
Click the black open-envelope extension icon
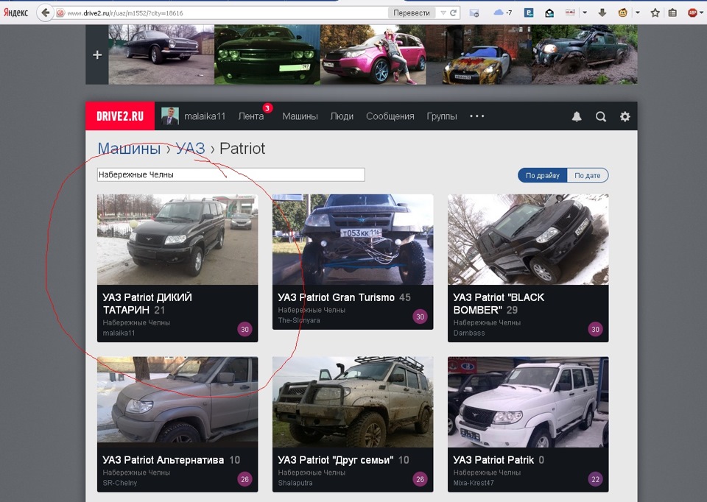tap(549, 13)
